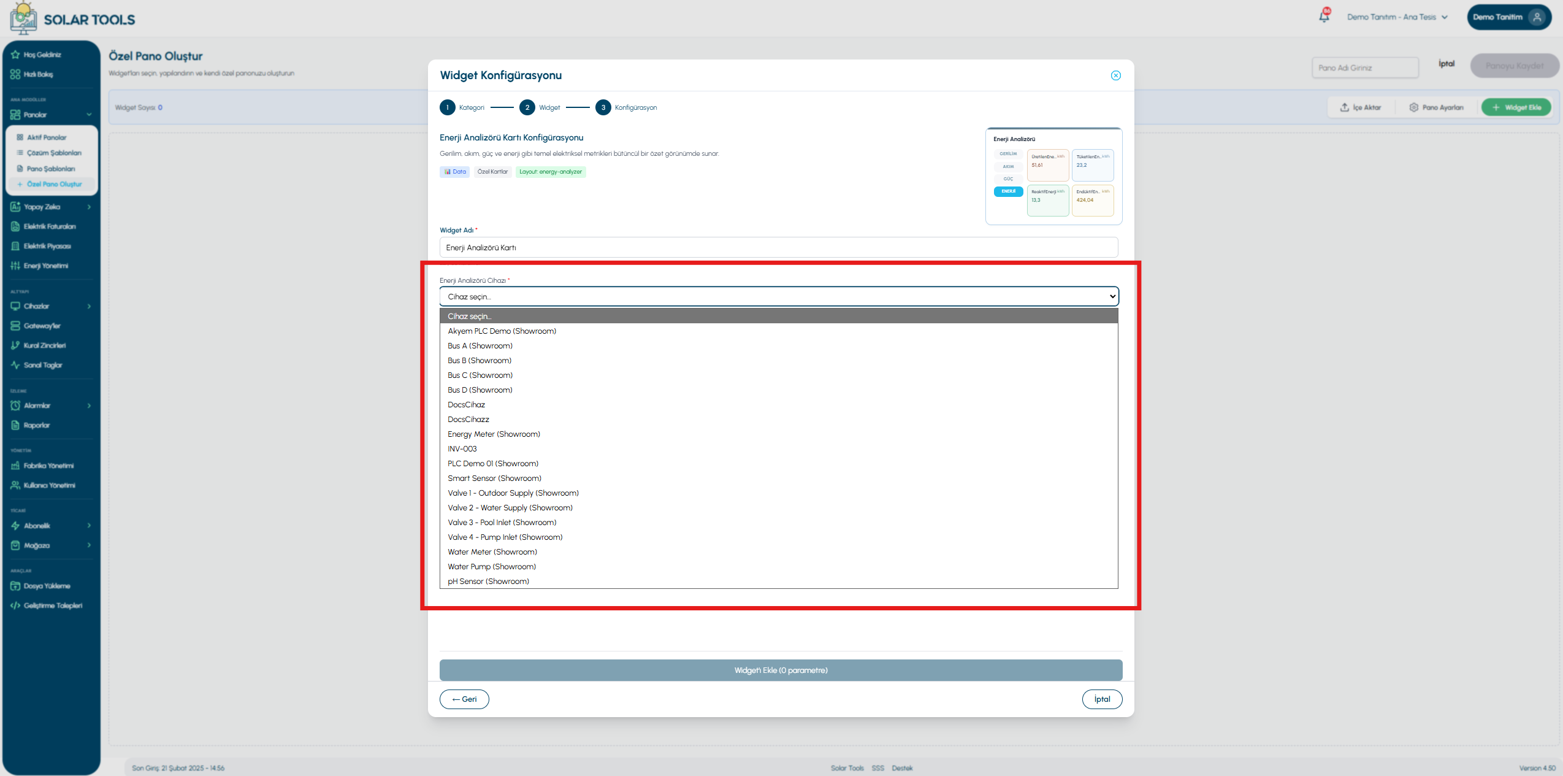Expand the Cihazlar sidebar chevron

click(89, 306)
